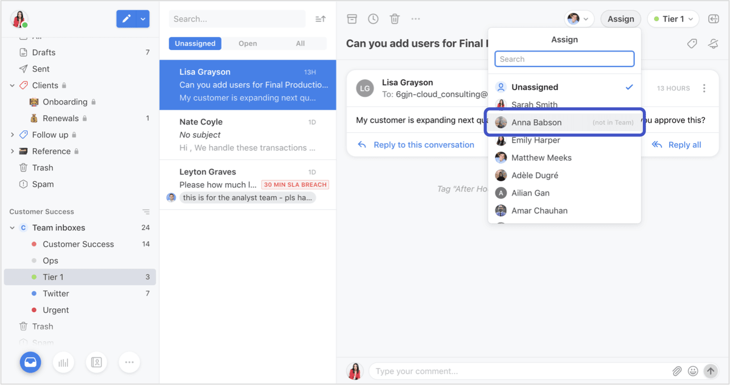Open the participant avatar dropdown
Screen dimensions: 730x385
(579, 19)
